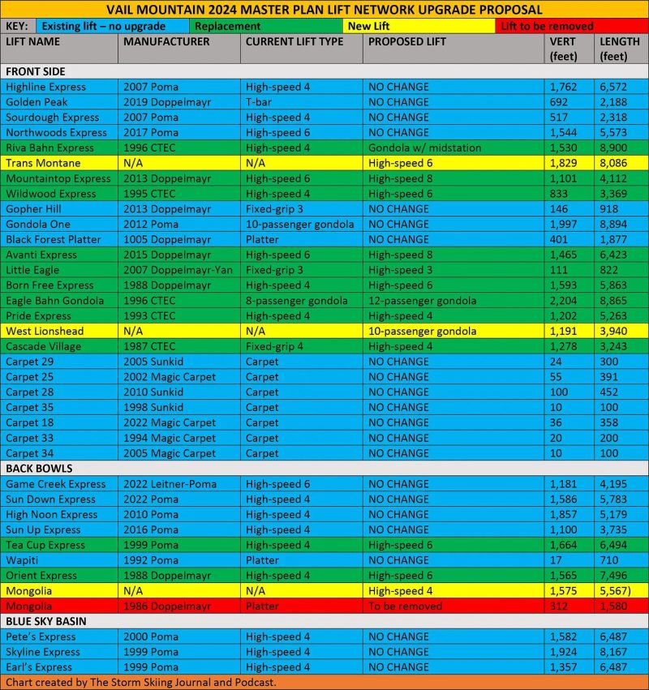Select 'Carpet 34' lift name
The height and width of the screenshot is (690, 649).
pos(29,453)
